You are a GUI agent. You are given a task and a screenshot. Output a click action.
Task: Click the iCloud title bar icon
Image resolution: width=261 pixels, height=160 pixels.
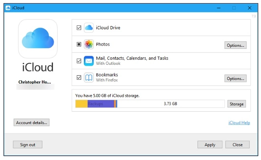pyautogui.click(x=8, y=7)
